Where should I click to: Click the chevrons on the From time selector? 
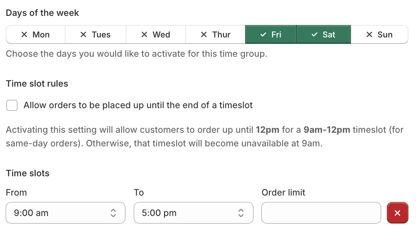113,213
